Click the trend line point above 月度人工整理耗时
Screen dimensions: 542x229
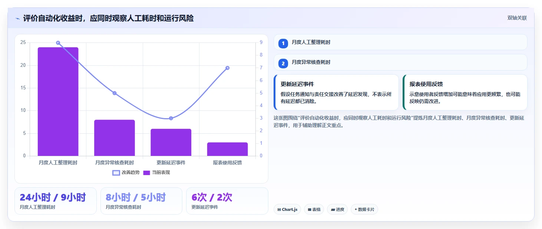(x=58, y=43)
